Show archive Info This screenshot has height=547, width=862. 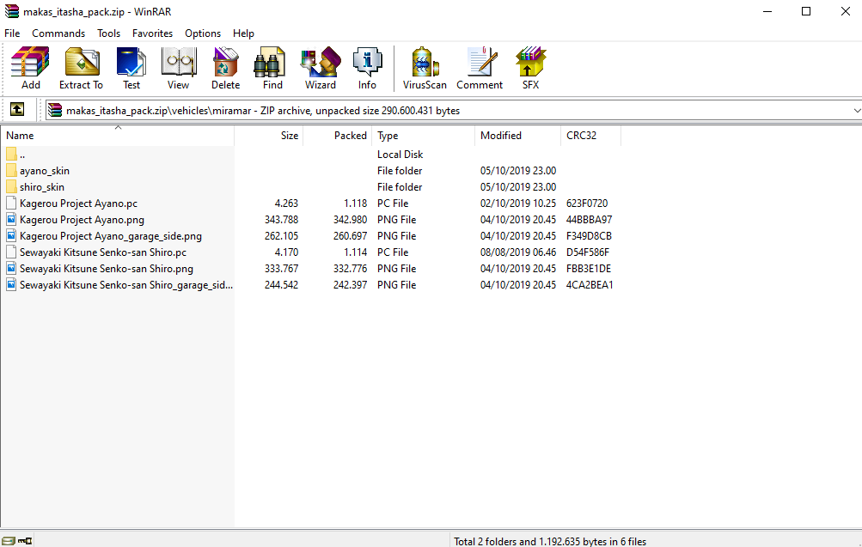367,62
